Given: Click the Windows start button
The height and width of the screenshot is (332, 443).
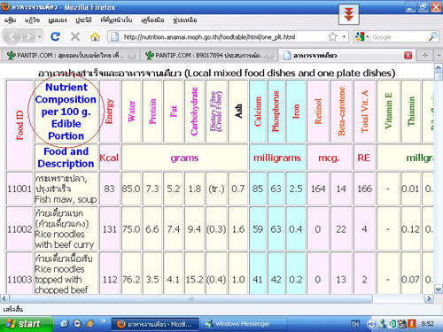Looking at the screenshot, I should coord(26,324).
